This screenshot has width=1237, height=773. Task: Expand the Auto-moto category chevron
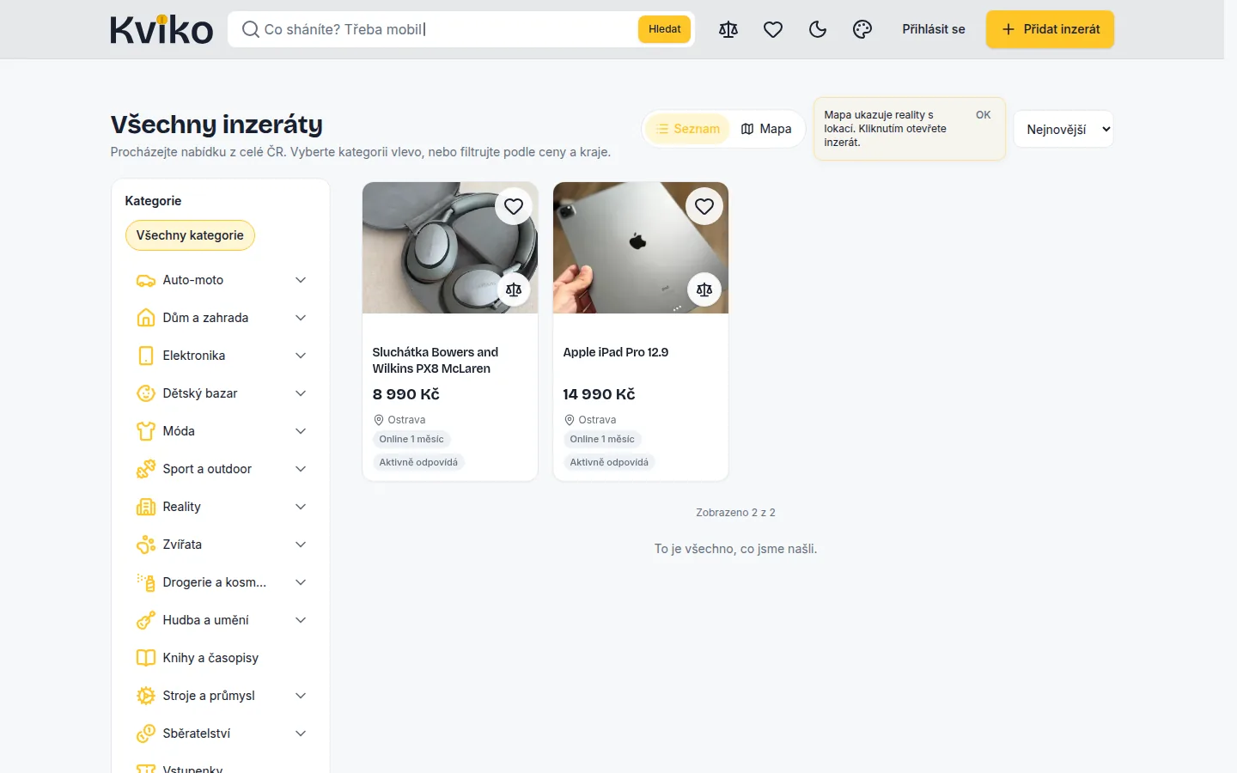coord(301,280)
